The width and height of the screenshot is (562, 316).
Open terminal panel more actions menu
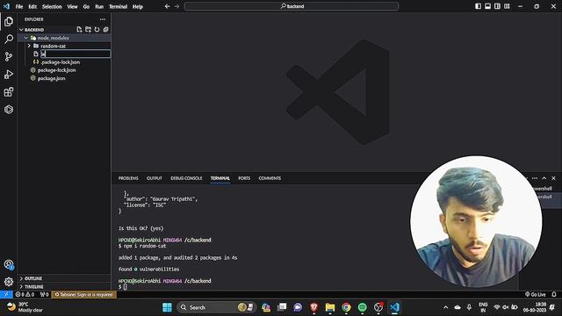click(x=535, y=178)
